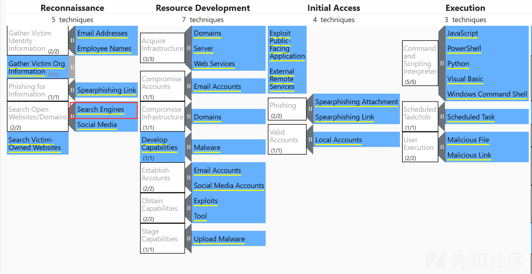
Task: Select the Valid Accounts technique cell
Action: [x=287, y=139]
